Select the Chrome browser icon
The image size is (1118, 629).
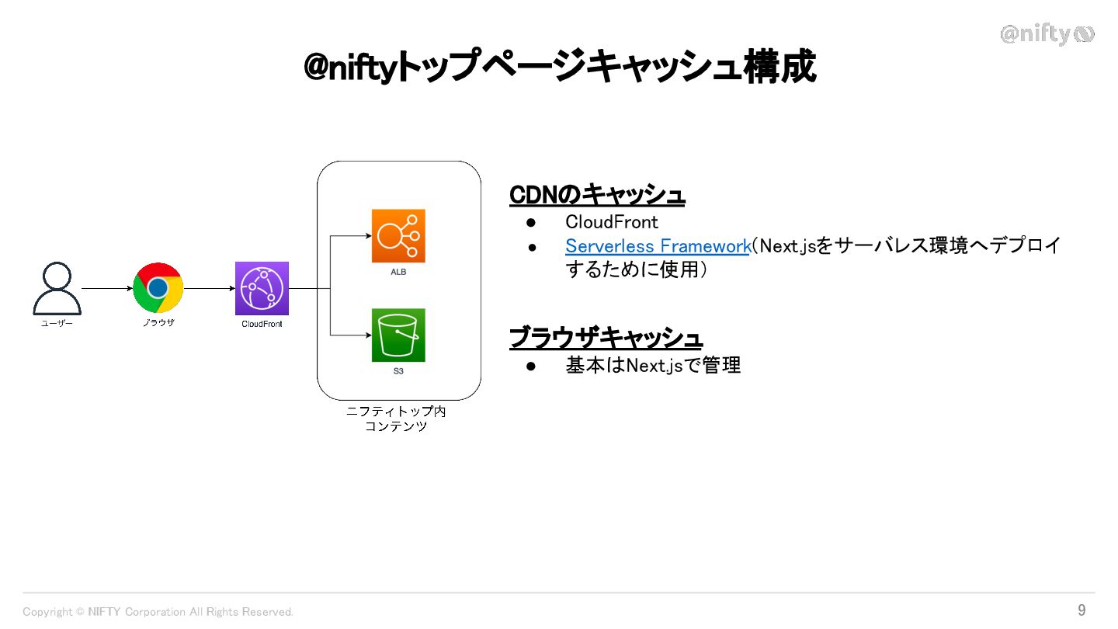(x=158, y=288)
